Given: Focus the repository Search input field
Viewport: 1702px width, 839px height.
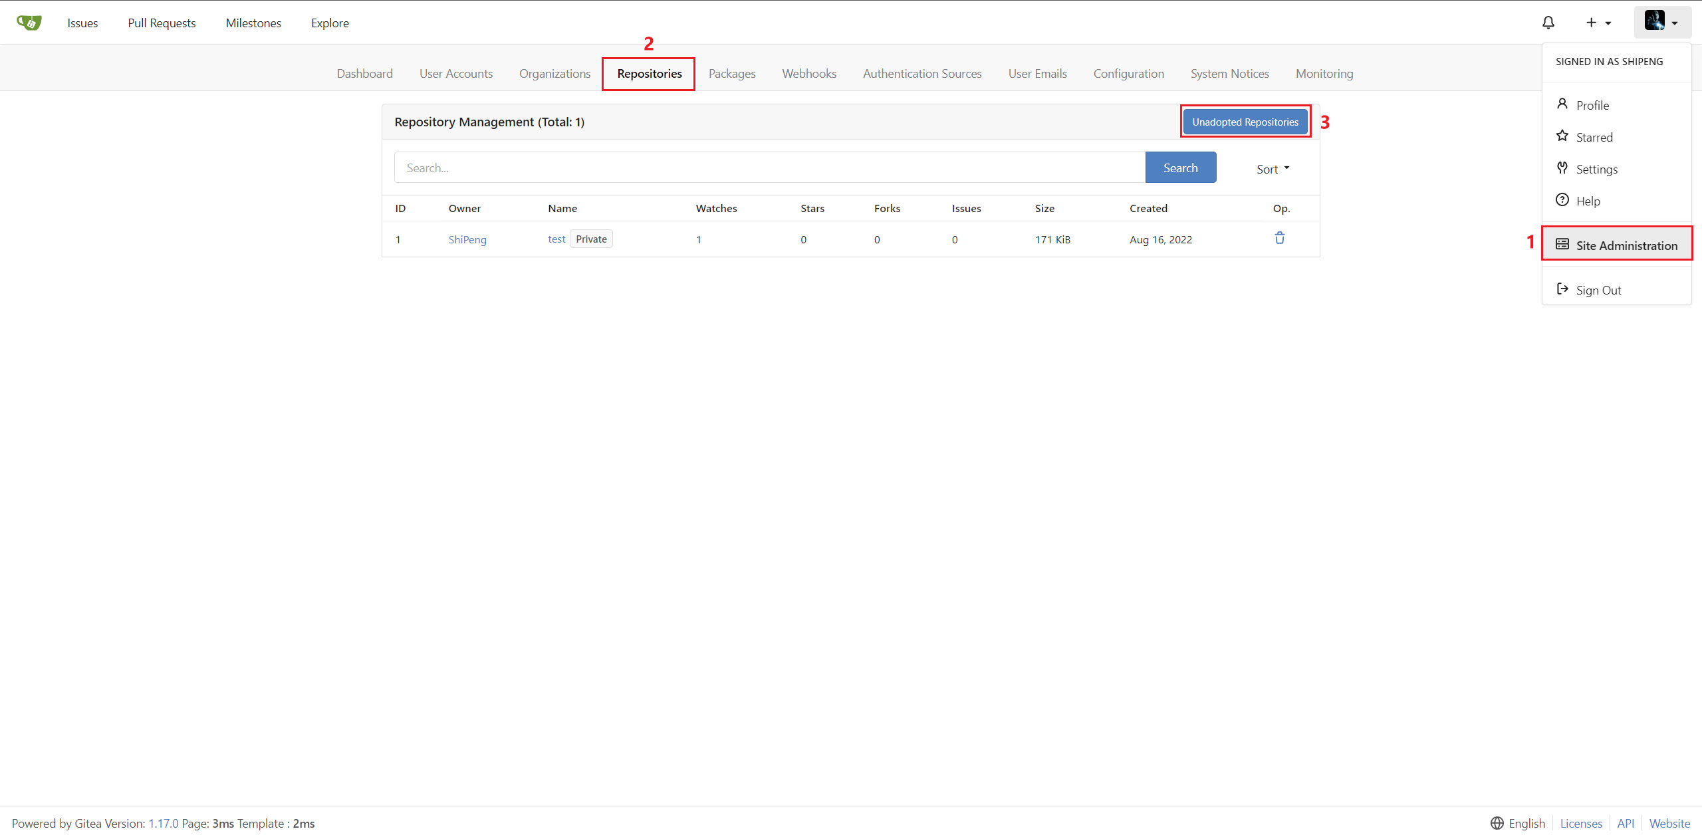Looking at the screenshot, I should pos(769,168).
